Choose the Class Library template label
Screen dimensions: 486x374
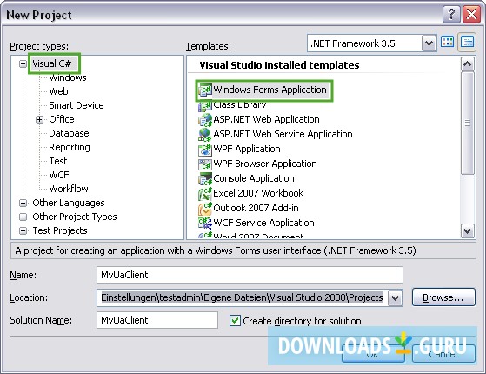pyautogui.click(x=240, y=105)
